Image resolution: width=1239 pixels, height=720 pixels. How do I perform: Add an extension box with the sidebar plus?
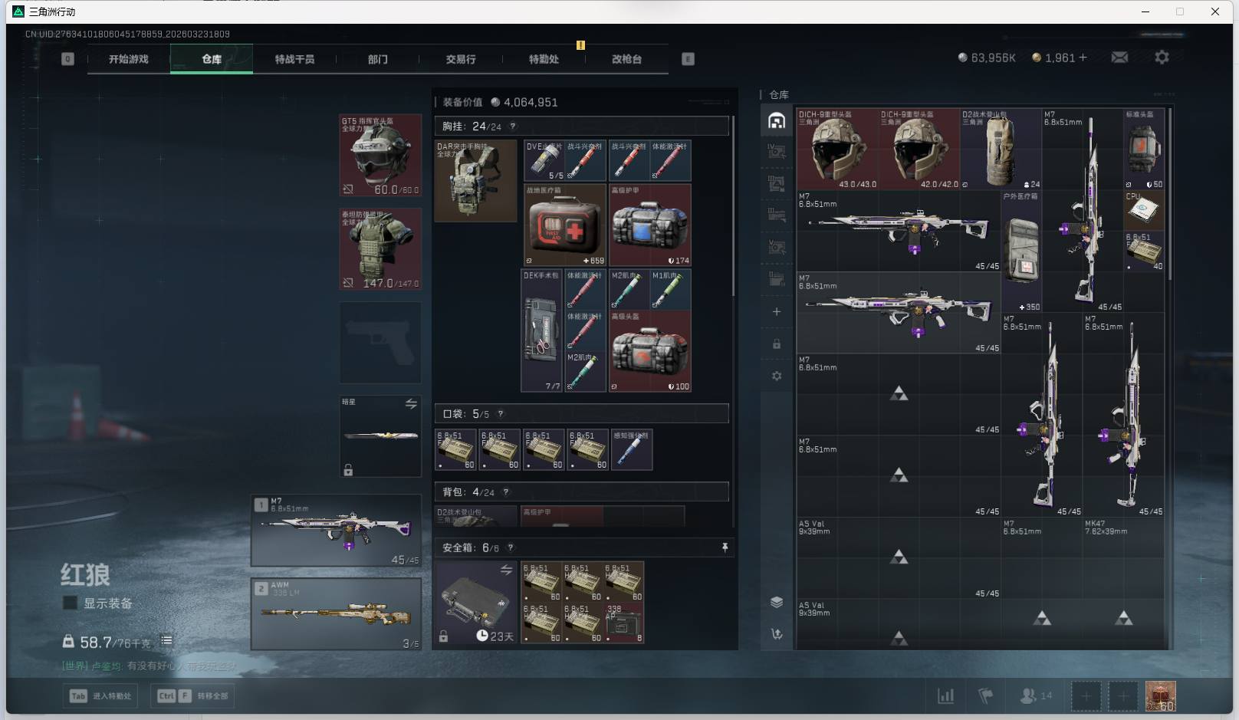tap(777, 311)
